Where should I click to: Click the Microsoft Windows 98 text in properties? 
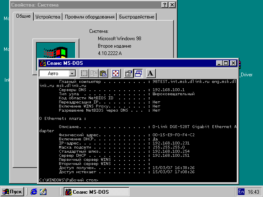pyautogui.click(x=120, y=39)
